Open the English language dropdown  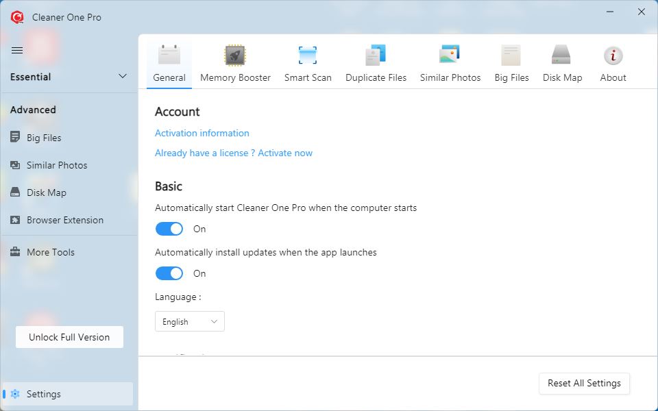190,321
